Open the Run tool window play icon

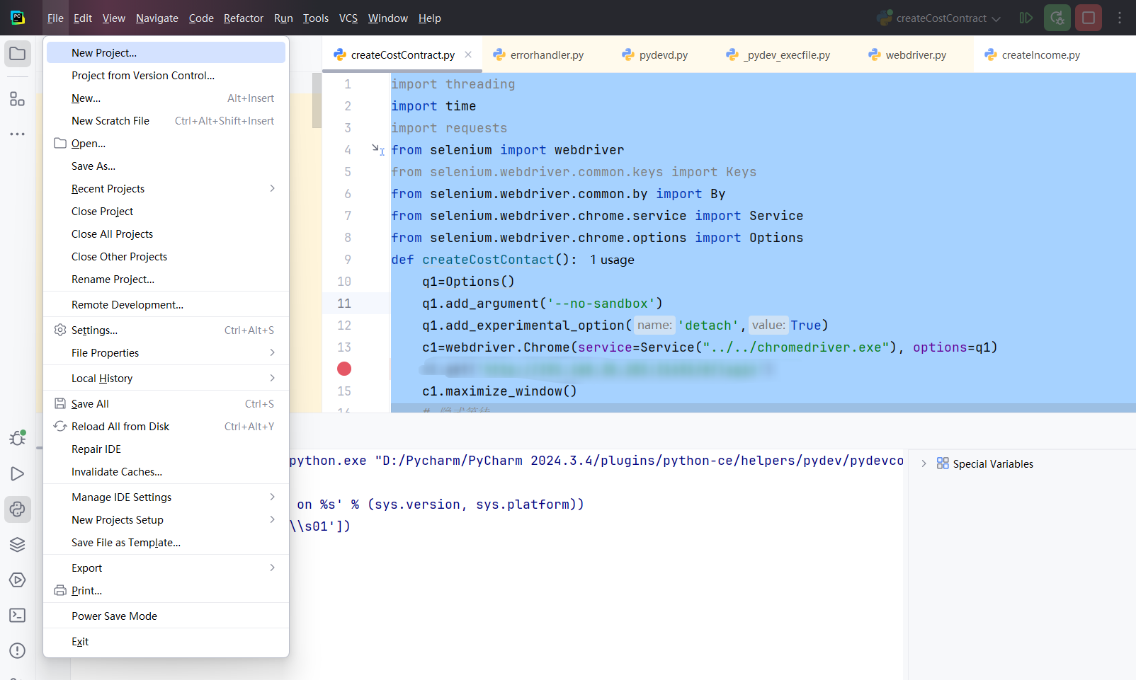tap(18, 474)
